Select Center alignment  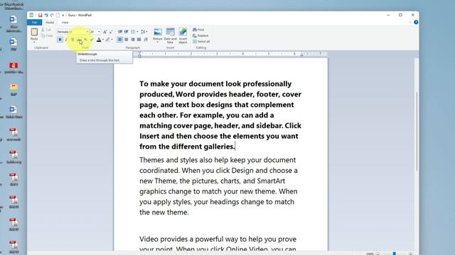coord(127,40)
